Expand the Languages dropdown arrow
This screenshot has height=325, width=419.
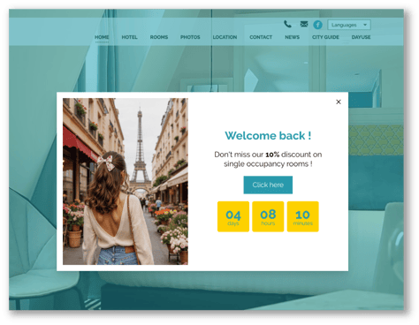click(x=365, y=25)
